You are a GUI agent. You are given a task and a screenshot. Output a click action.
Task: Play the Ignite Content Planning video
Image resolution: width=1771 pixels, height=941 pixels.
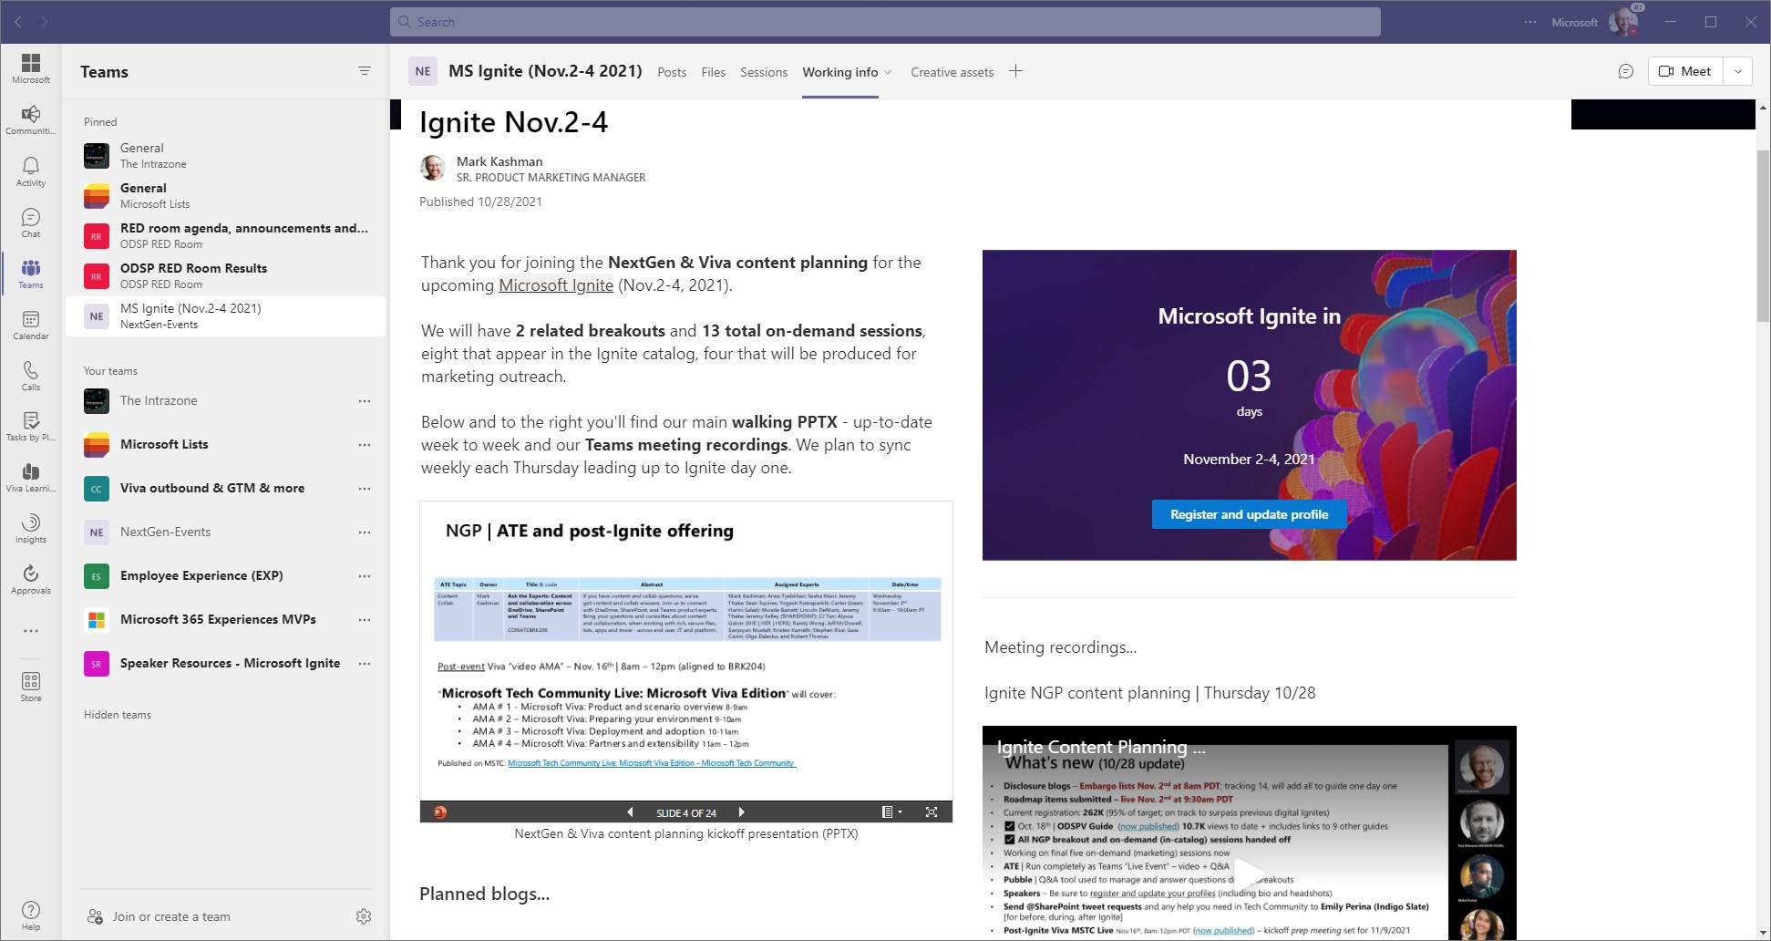click(1249, 874)
